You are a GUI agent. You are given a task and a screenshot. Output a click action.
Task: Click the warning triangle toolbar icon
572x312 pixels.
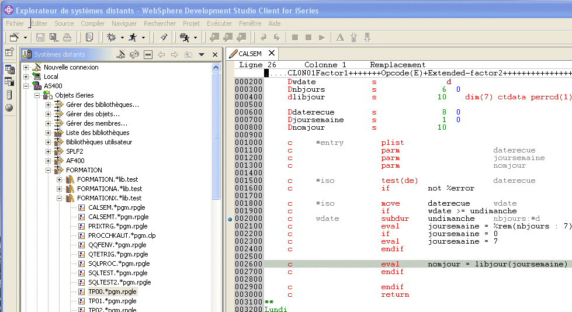(x=340, y=37)
